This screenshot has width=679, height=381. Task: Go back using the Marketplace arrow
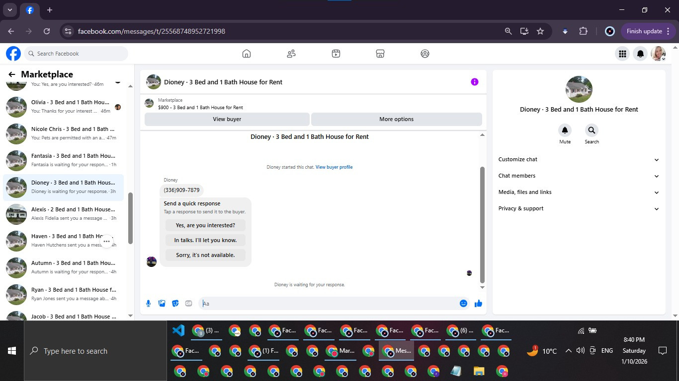coord(12,74)
